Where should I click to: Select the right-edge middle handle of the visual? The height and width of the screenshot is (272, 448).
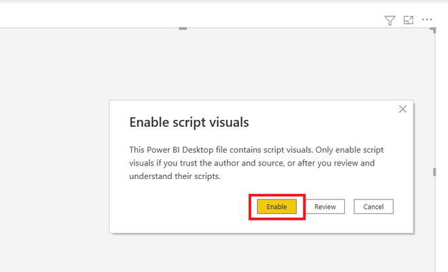(434, 172)
